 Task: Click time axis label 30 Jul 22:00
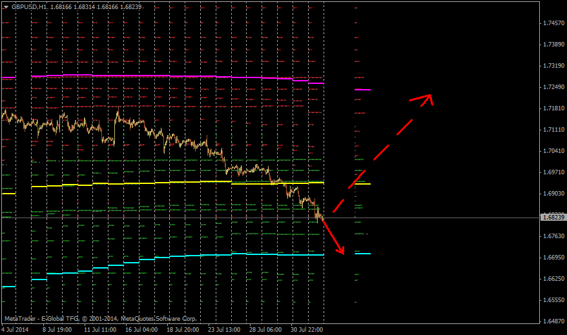click(x=307, y=330)
